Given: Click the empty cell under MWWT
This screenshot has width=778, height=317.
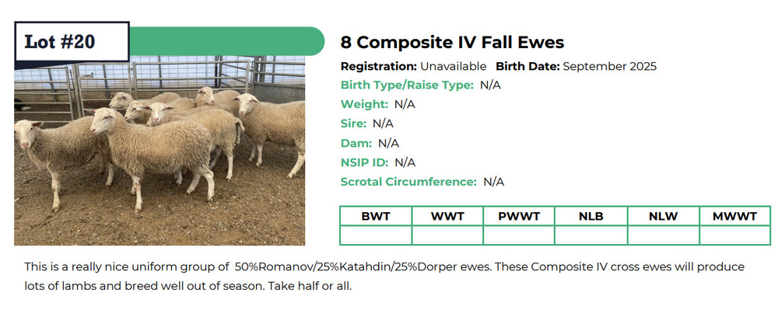Looking at the screenshot, I should pos(734,235).
